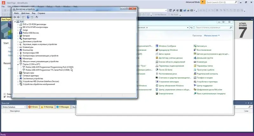Click the Батареи battery icon
254x136 pixels.
[x=21, y=36]
